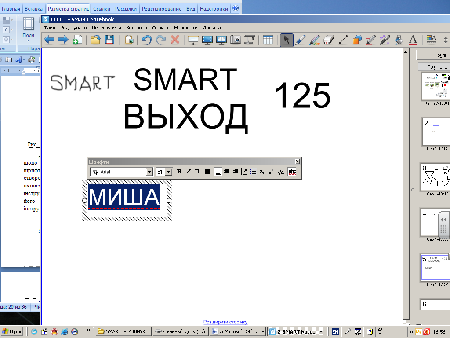The height and width of the screenshot is (338, 450).
Task: Add a new blank page
Action: point(77,40)
